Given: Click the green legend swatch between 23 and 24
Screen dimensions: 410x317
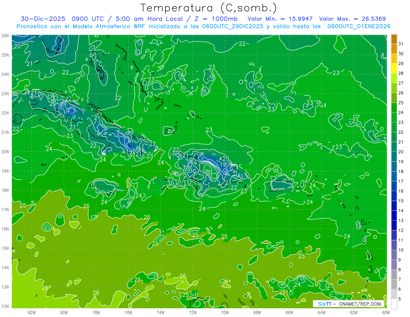Looking at the screenshot, I should point(394,117).
